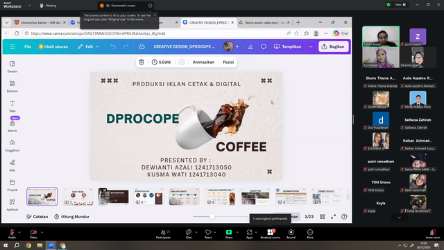Open Unggahan uploads panel
Image resolution: width=444 pixels, height=250 pixels.
point(12,146)
